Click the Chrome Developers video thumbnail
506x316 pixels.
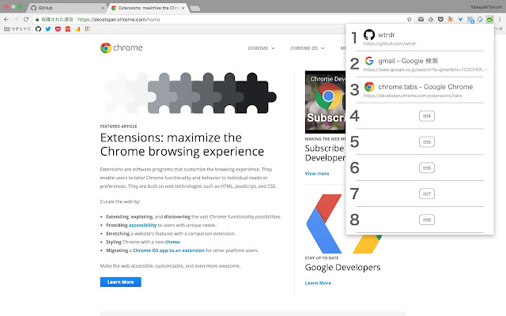325,102
